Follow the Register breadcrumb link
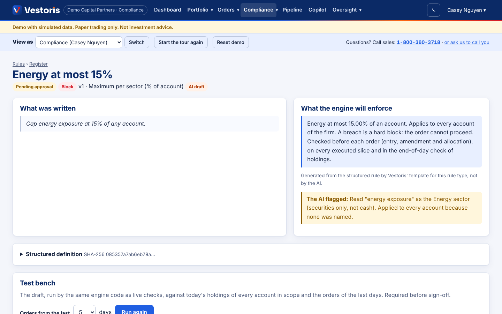The height and width of the screenshot is (314, 502). (x=38, y=64)
